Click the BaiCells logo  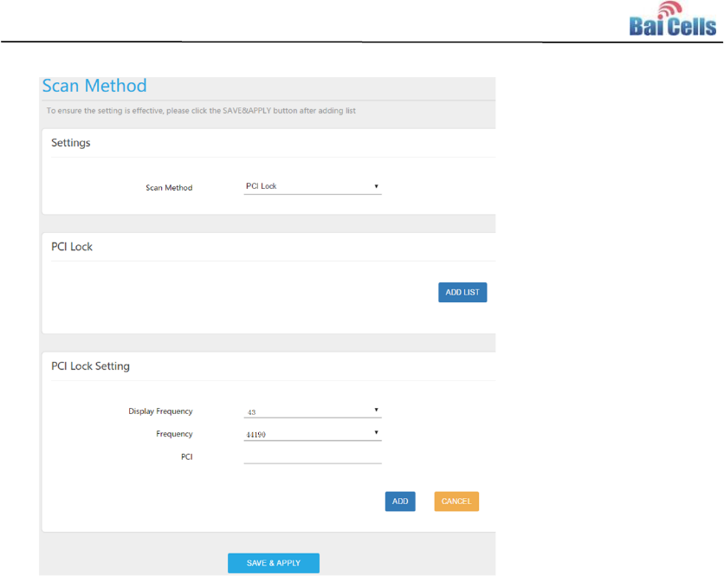672,19
